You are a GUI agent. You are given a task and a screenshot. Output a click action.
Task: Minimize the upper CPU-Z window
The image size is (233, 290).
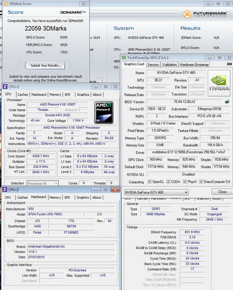click(96, 87)
